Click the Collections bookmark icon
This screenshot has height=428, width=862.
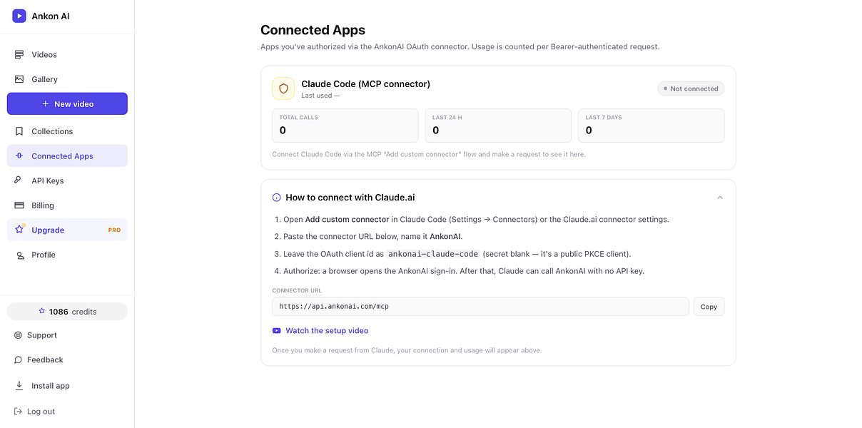(x=19, y=131)
